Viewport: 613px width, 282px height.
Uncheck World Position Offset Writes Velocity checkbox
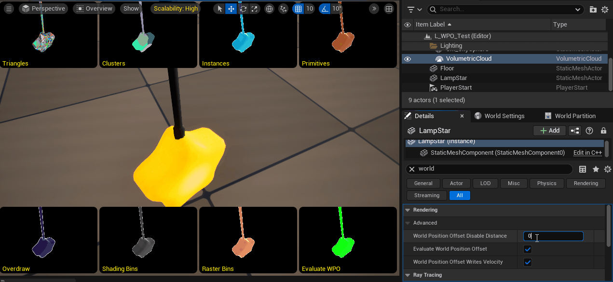coord(528,262)
